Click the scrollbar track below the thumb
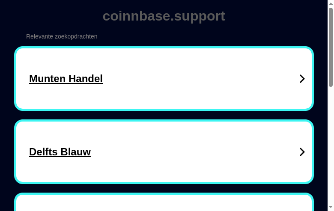 331,150
